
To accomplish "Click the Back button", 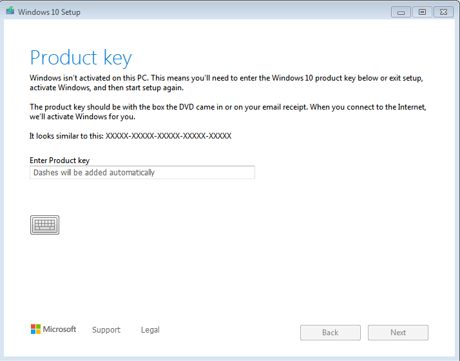I will tap(331, 333).
